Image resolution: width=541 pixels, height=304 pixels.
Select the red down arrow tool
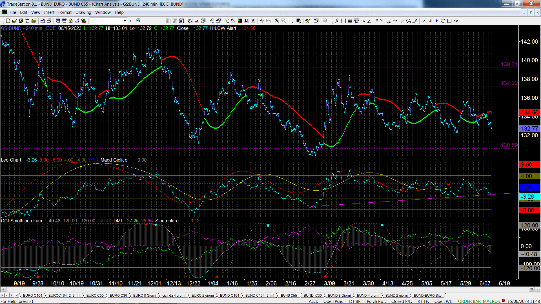click(x=430, y=21)
